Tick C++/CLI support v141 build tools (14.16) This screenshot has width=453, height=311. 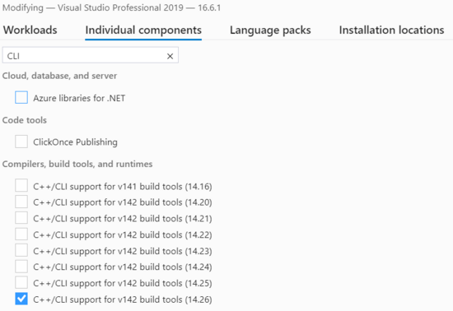point(21,185)
